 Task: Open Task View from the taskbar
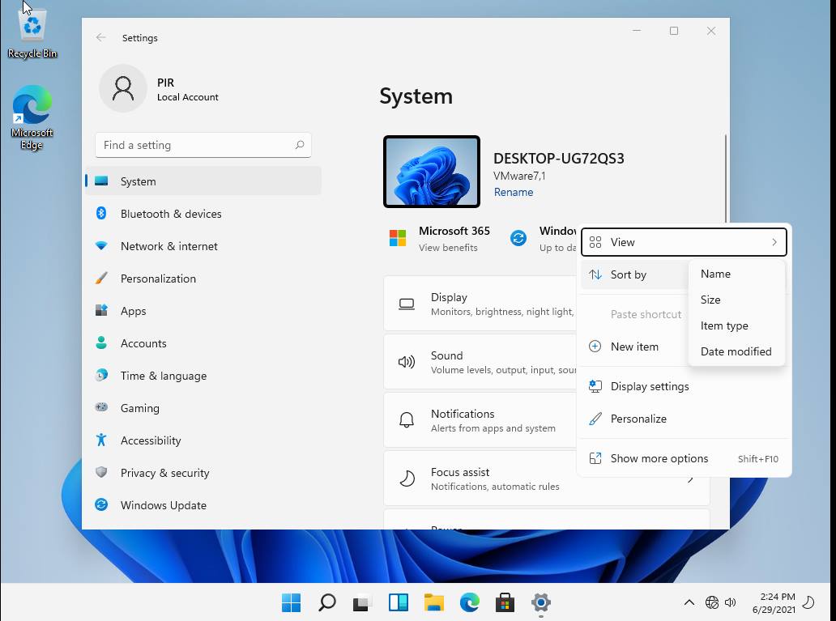(363, 603)
